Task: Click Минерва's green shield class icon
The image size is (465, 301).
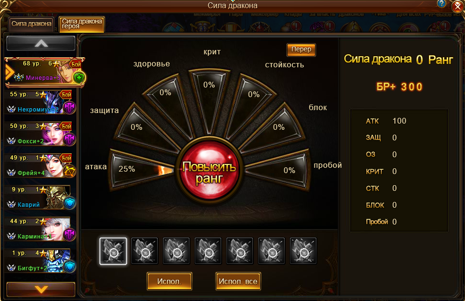Action: point(79,78)
